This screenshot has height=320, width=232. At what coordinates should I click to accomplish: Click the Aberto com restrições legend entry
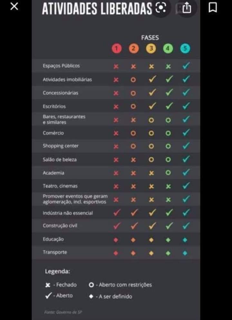[120, 285]
